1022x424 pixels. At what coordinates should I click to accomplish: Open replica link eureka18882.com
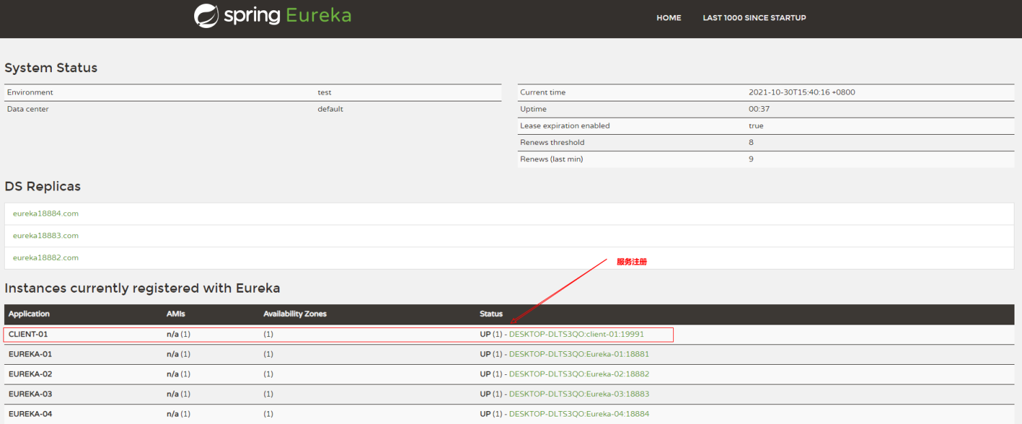click(46, 258)
